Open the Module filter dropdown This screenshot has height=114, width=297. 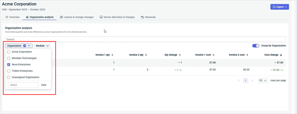coord(42,46)
